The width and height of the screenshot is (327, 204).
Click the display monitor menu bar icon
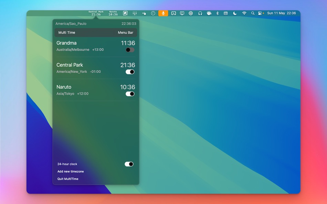pyautogui.click(x=182, y=13)
